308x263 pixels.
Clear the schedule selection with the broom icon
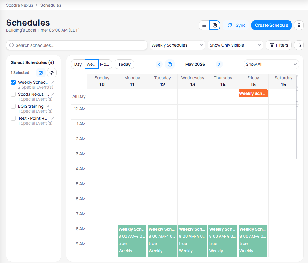[x=52, y=73]
